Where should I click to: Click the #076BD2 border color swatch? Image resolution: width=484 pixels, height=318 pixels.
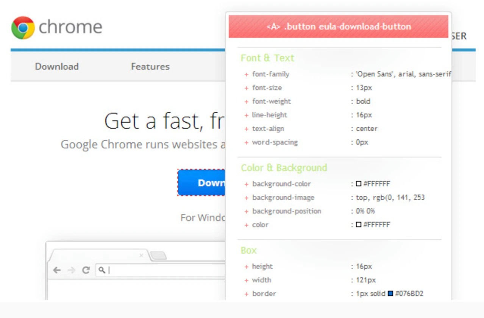click(390, 294)
